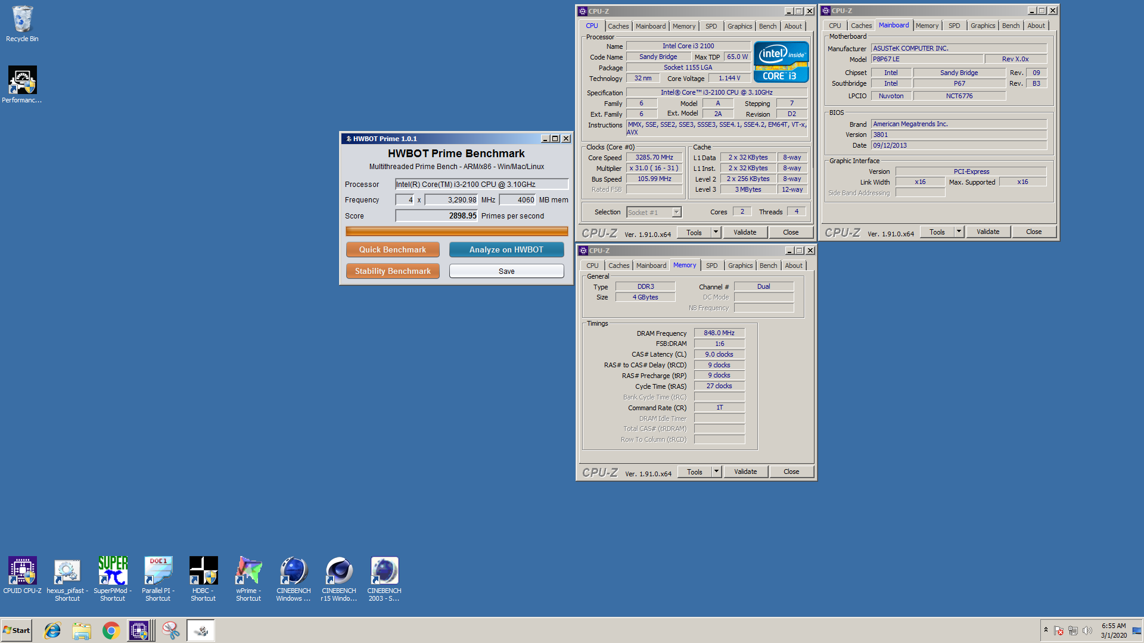
Task: Select HWBOT Prime taskbar icon
Action: coord(201,630)
